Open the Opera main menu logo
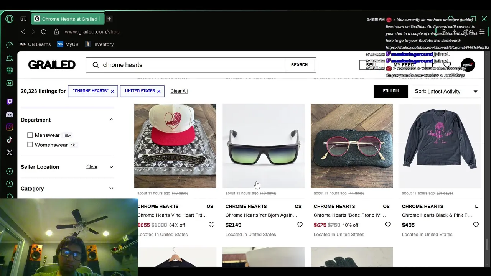The width and height of the screenshot is (491, 276). pos(10,19)
